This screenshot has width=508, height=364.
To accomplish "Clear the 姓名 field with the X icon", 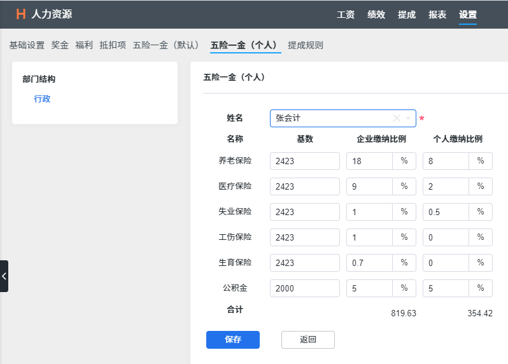I will [397, 118].
